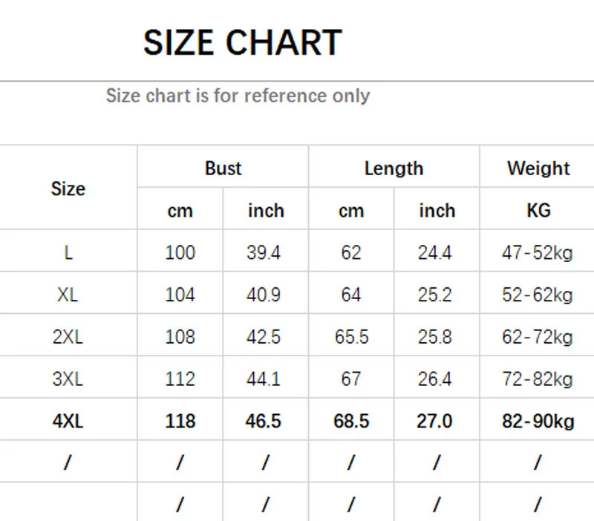The image size is (594, 521).
Task: Click the 118 cm bust value
Action: 180,422
